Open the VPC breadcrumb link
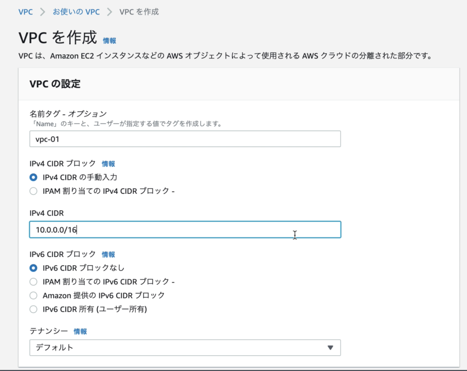This screenshot has height=371, width=467. tap(26, 12)
